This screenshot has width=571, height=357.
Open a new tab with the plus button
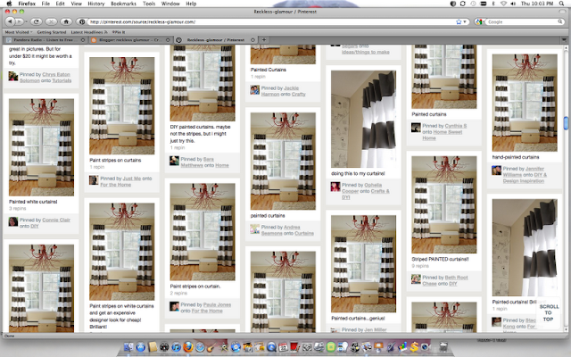coord(264,39)
